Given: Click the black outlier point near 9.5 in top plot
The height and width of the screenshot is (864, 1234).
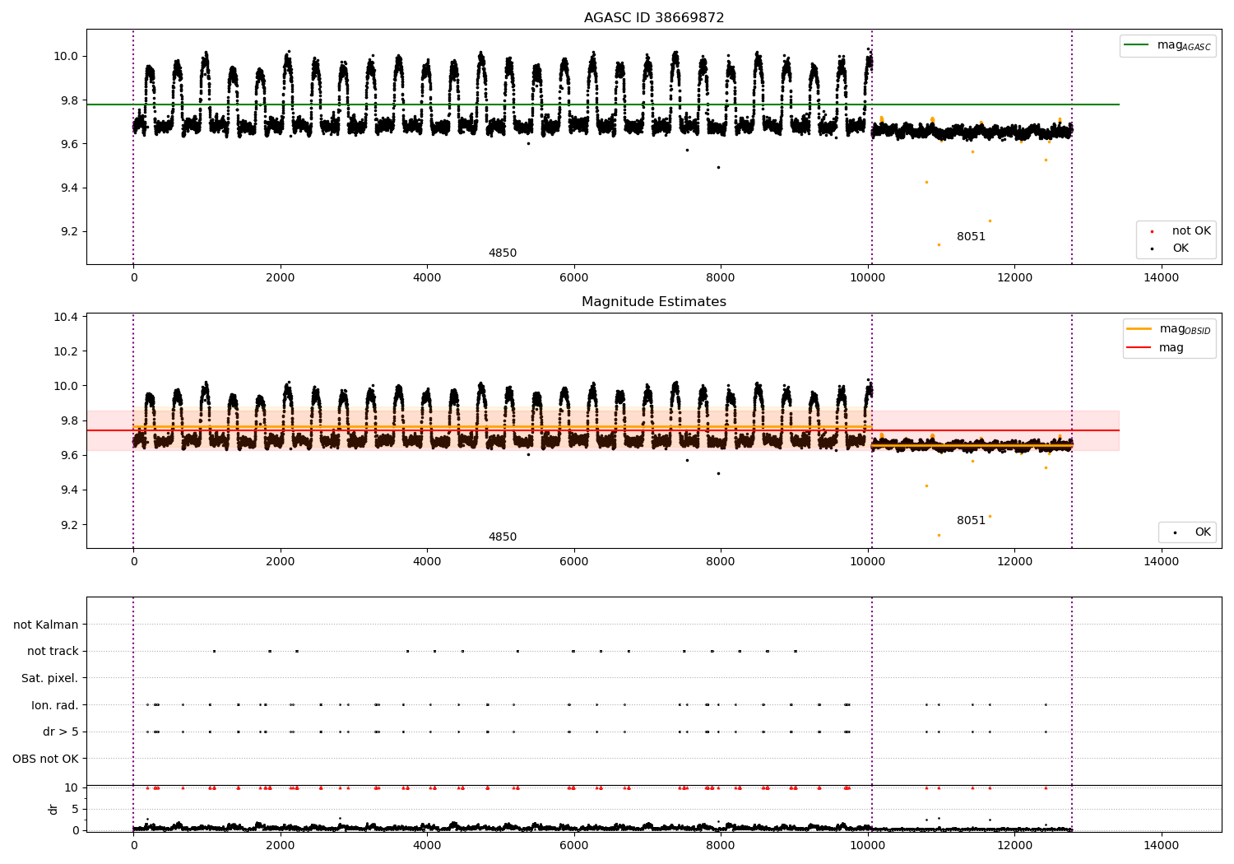Looking at the screenshot, I should pyautogui.click(x=717, y=167).
